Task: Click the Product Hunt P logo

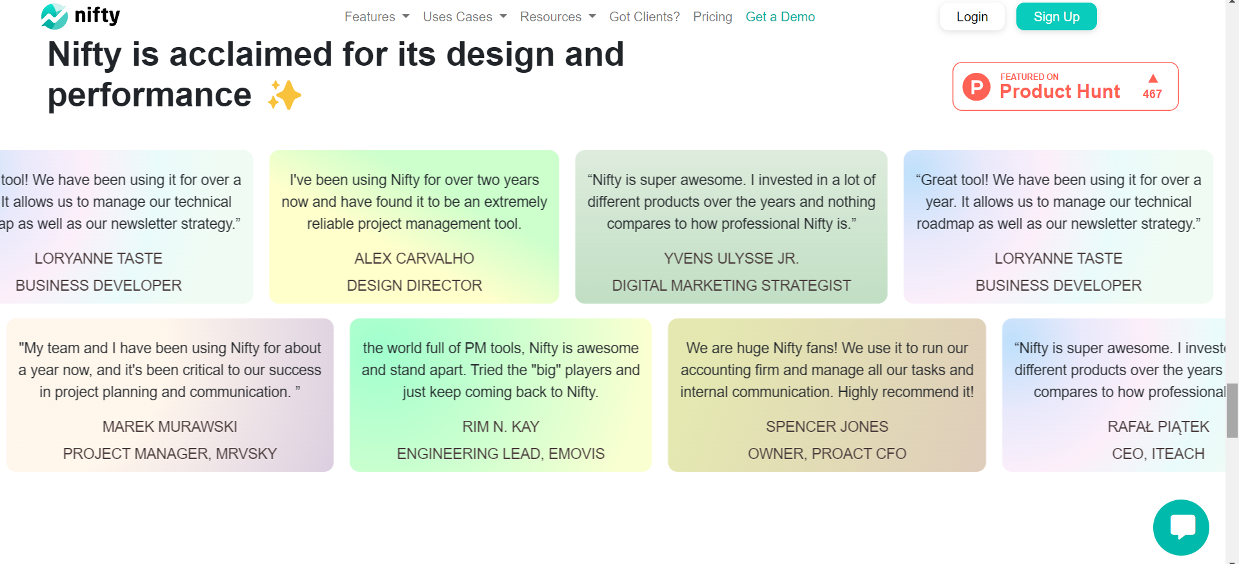Action: click(976, 86)
